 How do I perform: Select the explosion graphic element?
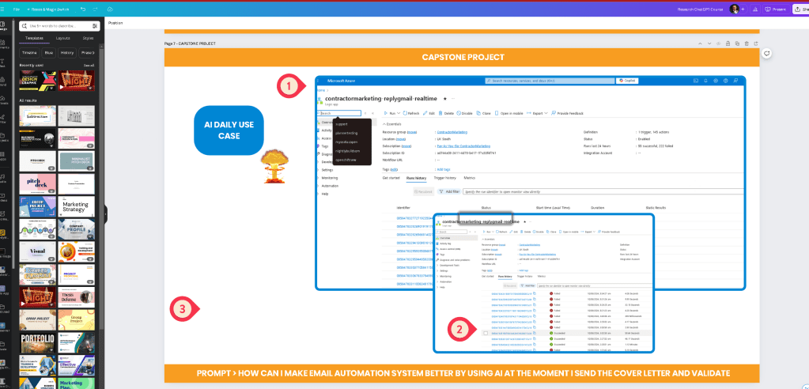[274, 165]
